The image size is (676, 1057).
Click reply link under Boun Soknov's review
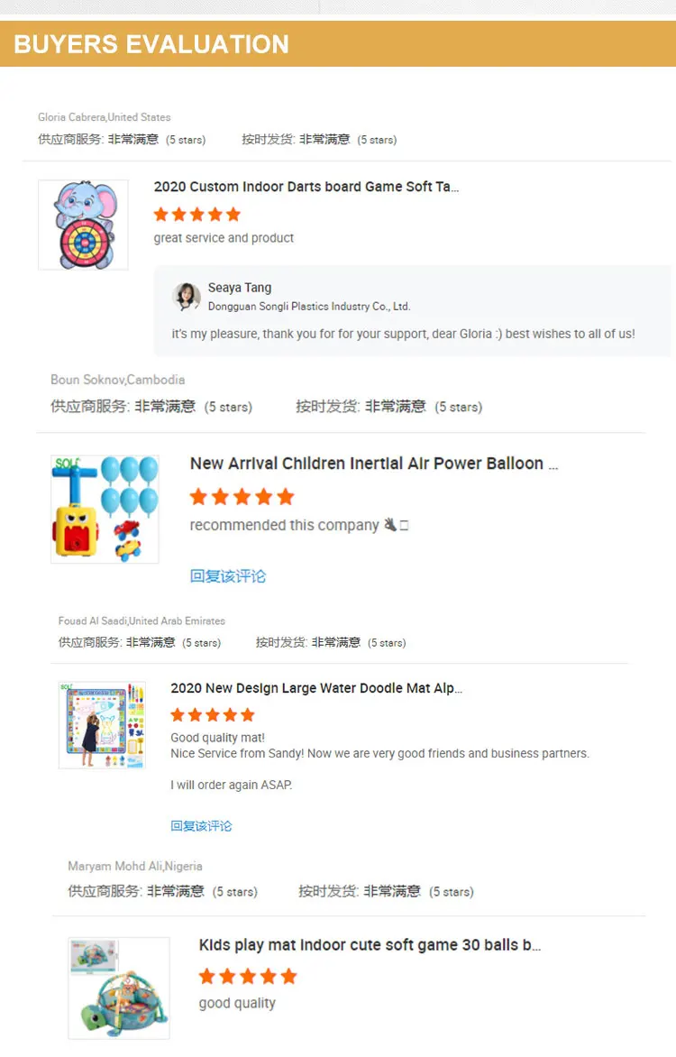click(228, 576)
